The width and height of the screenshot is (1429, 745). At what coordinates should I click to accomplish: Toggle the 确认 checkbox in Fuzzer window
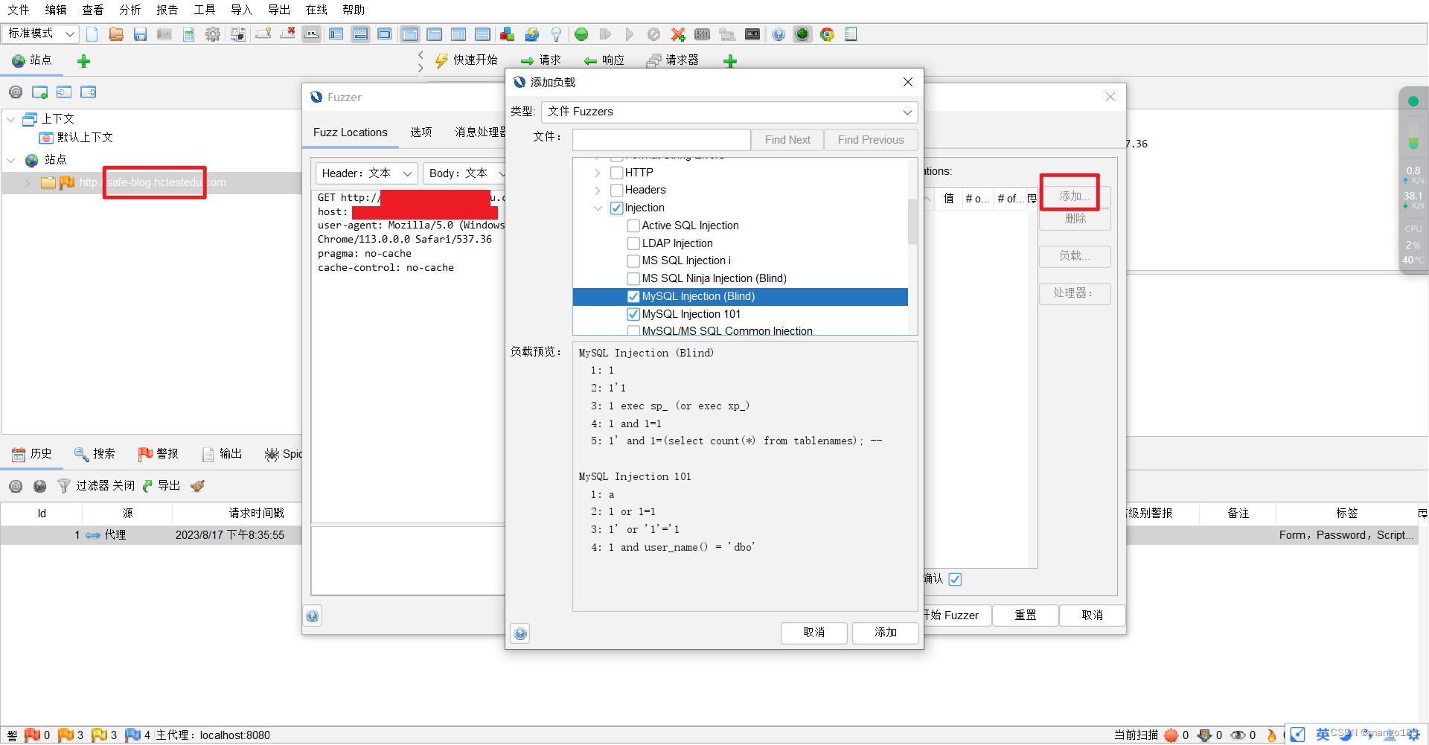click(956, 579)
